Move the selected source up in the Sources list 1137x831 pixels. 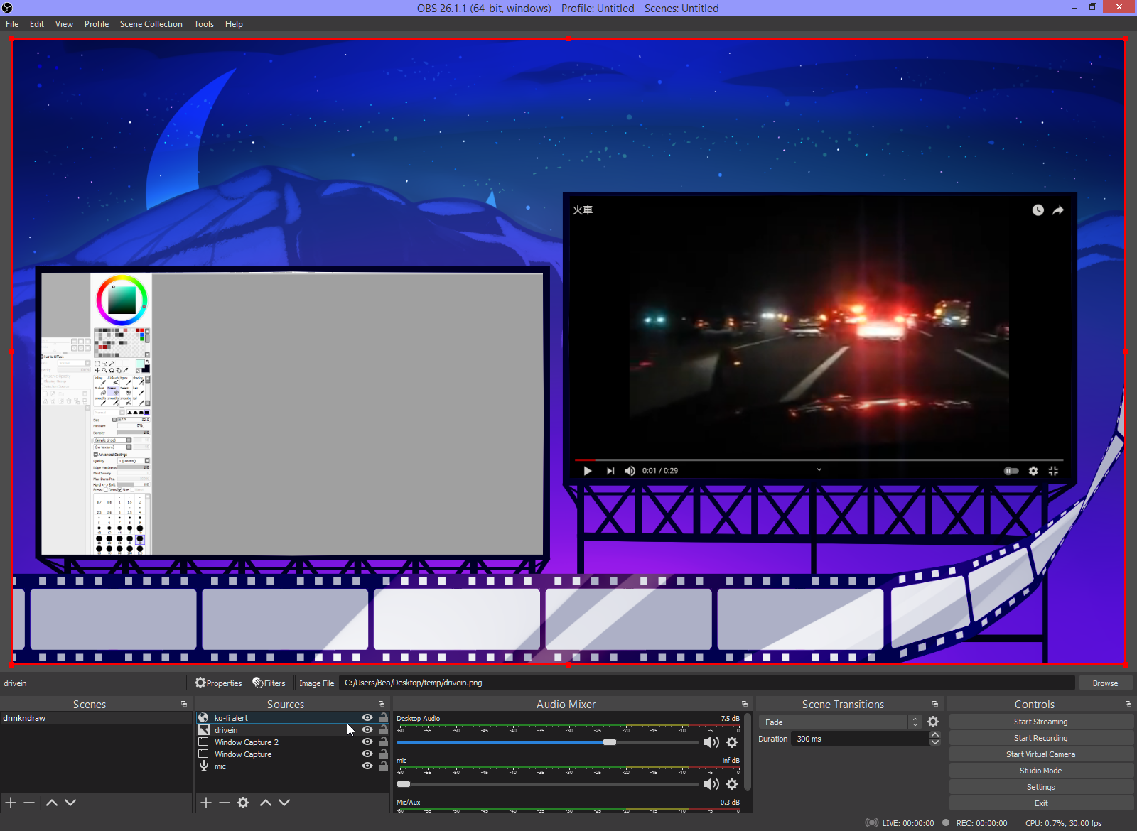[266, 803]
